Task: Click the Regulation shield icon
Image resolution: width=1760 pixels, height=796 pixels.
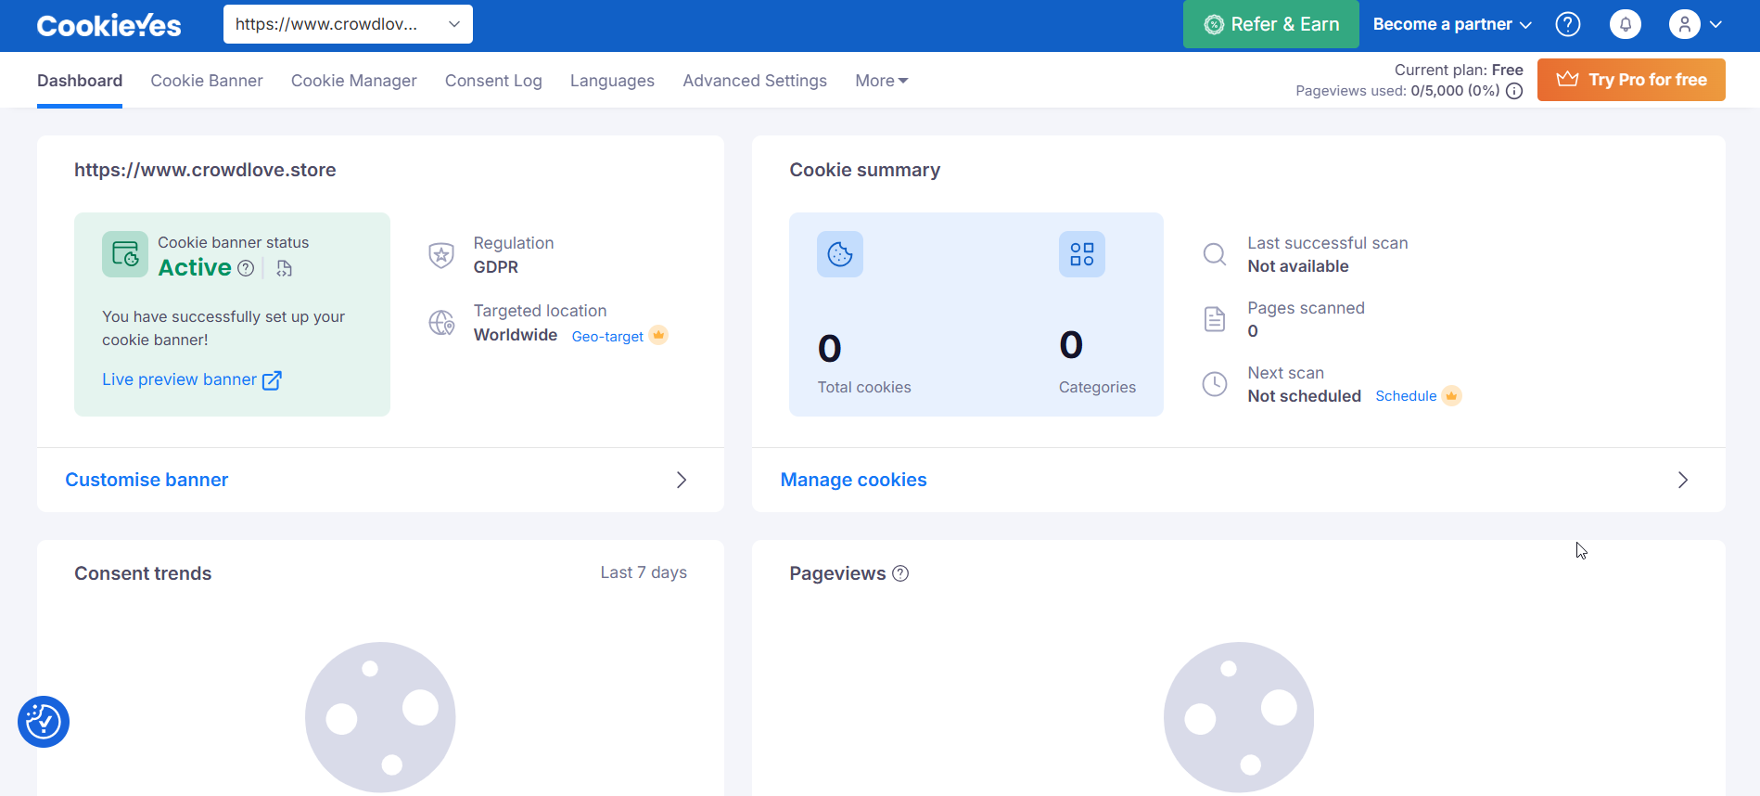Action: point(441,255)
